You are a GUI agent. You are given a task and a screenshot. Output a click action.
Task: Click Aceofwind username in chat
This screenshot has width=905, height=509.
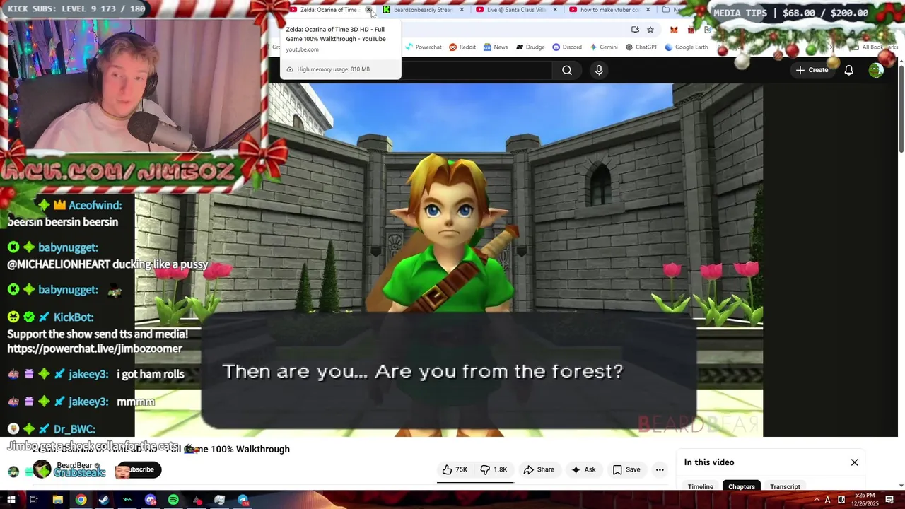click(x=95, y=205)
